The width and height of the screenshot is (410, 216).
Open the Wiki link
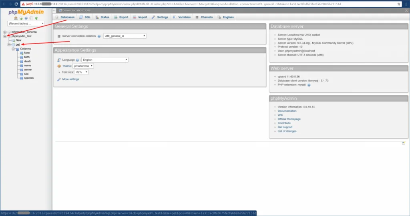click(280, 115)
